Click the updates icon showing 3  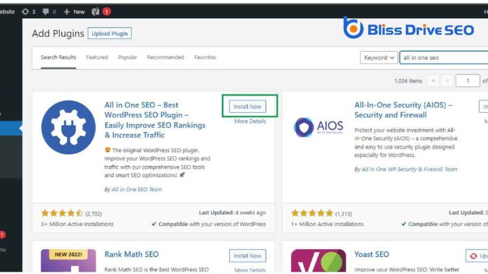28,12
